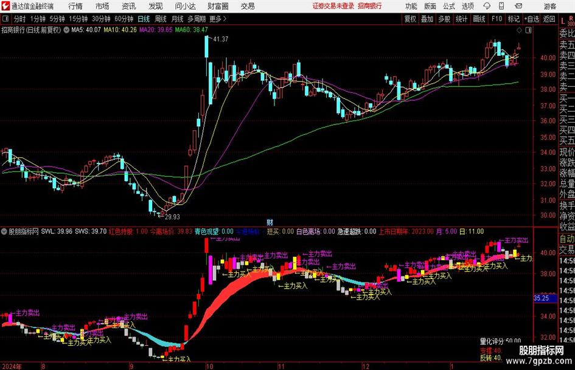
Task: Click the 换手 row in right panel
Action: (x=567, y=206)
